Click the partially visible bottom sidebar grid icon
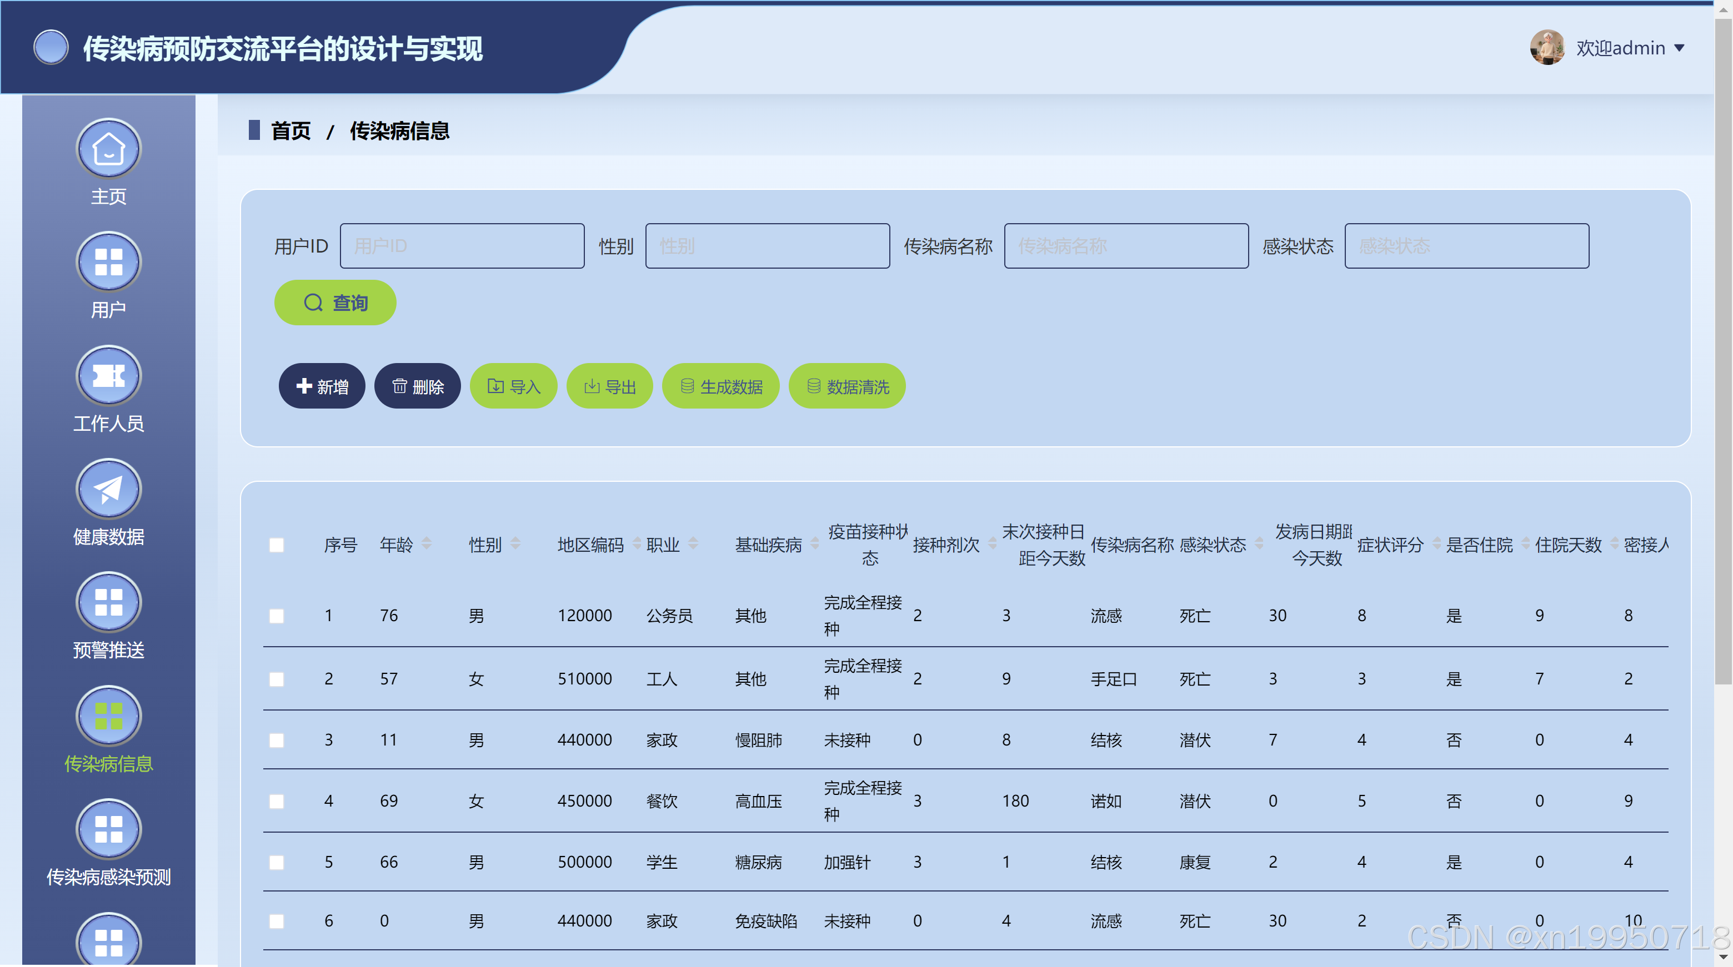Screen dimensions: 1733x967 (108, 939)
